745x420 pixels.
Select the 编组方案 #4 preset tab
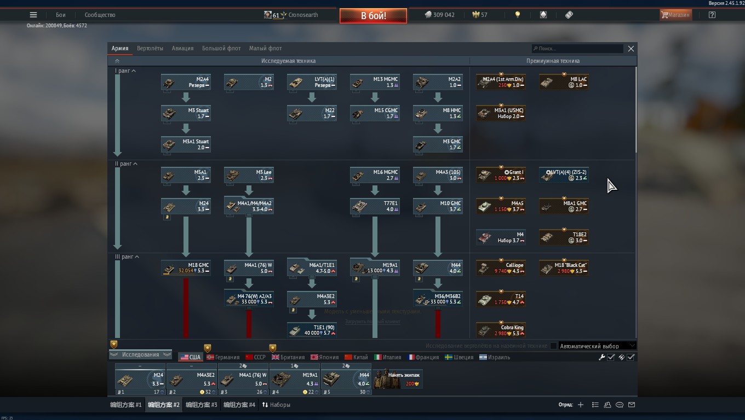239,405
